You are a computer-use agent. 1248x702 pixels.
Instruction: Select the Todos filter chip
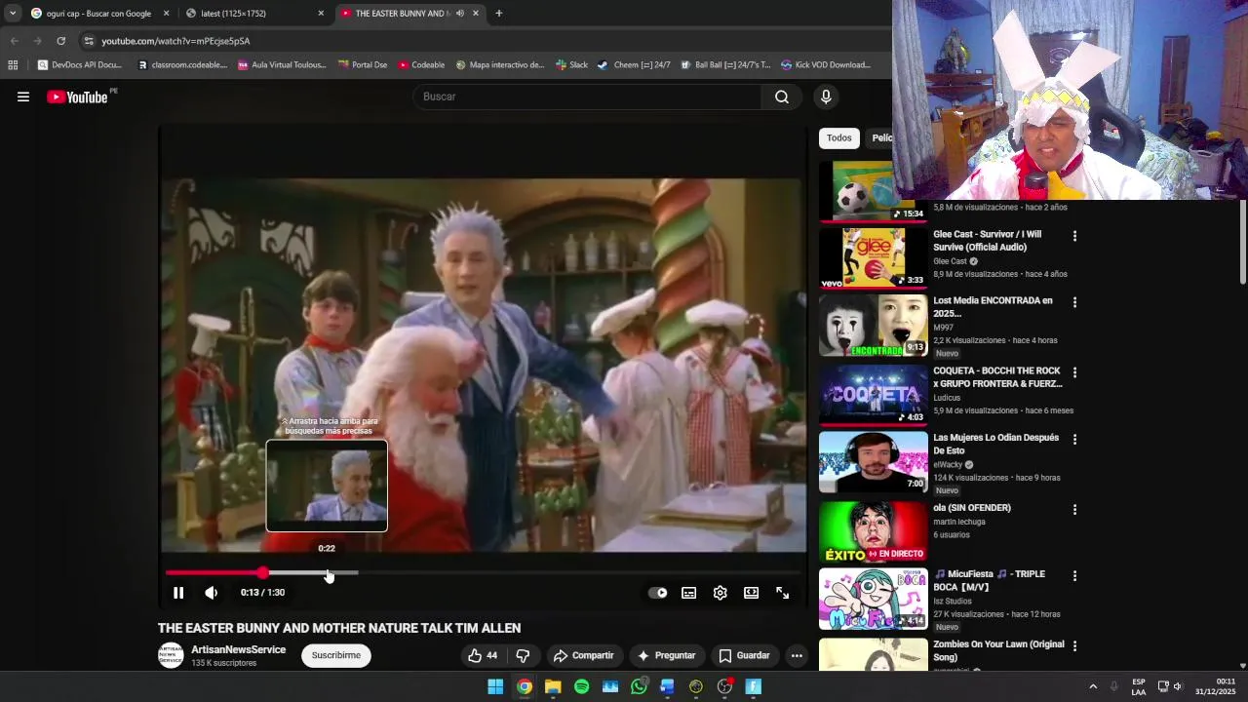click(839, 137)
